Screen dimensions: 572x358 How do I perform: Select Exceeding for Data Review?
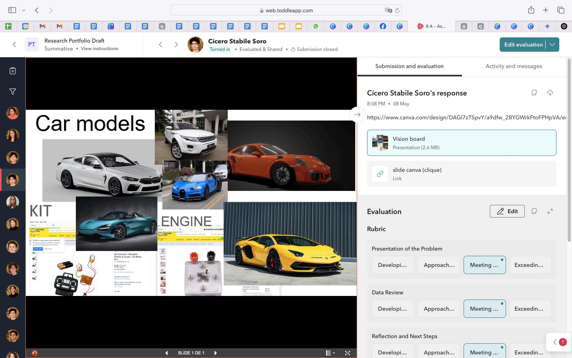point(530,309)
